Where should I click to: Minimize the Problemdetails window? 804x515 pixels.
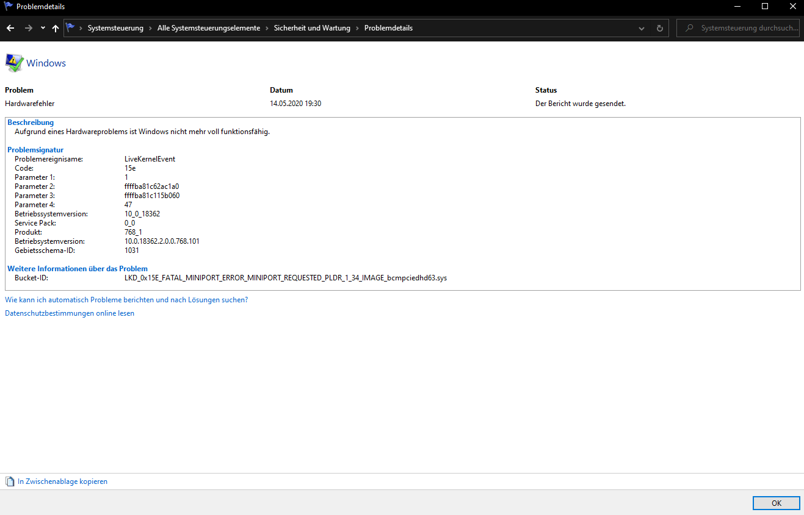click(x=737, y=7)
